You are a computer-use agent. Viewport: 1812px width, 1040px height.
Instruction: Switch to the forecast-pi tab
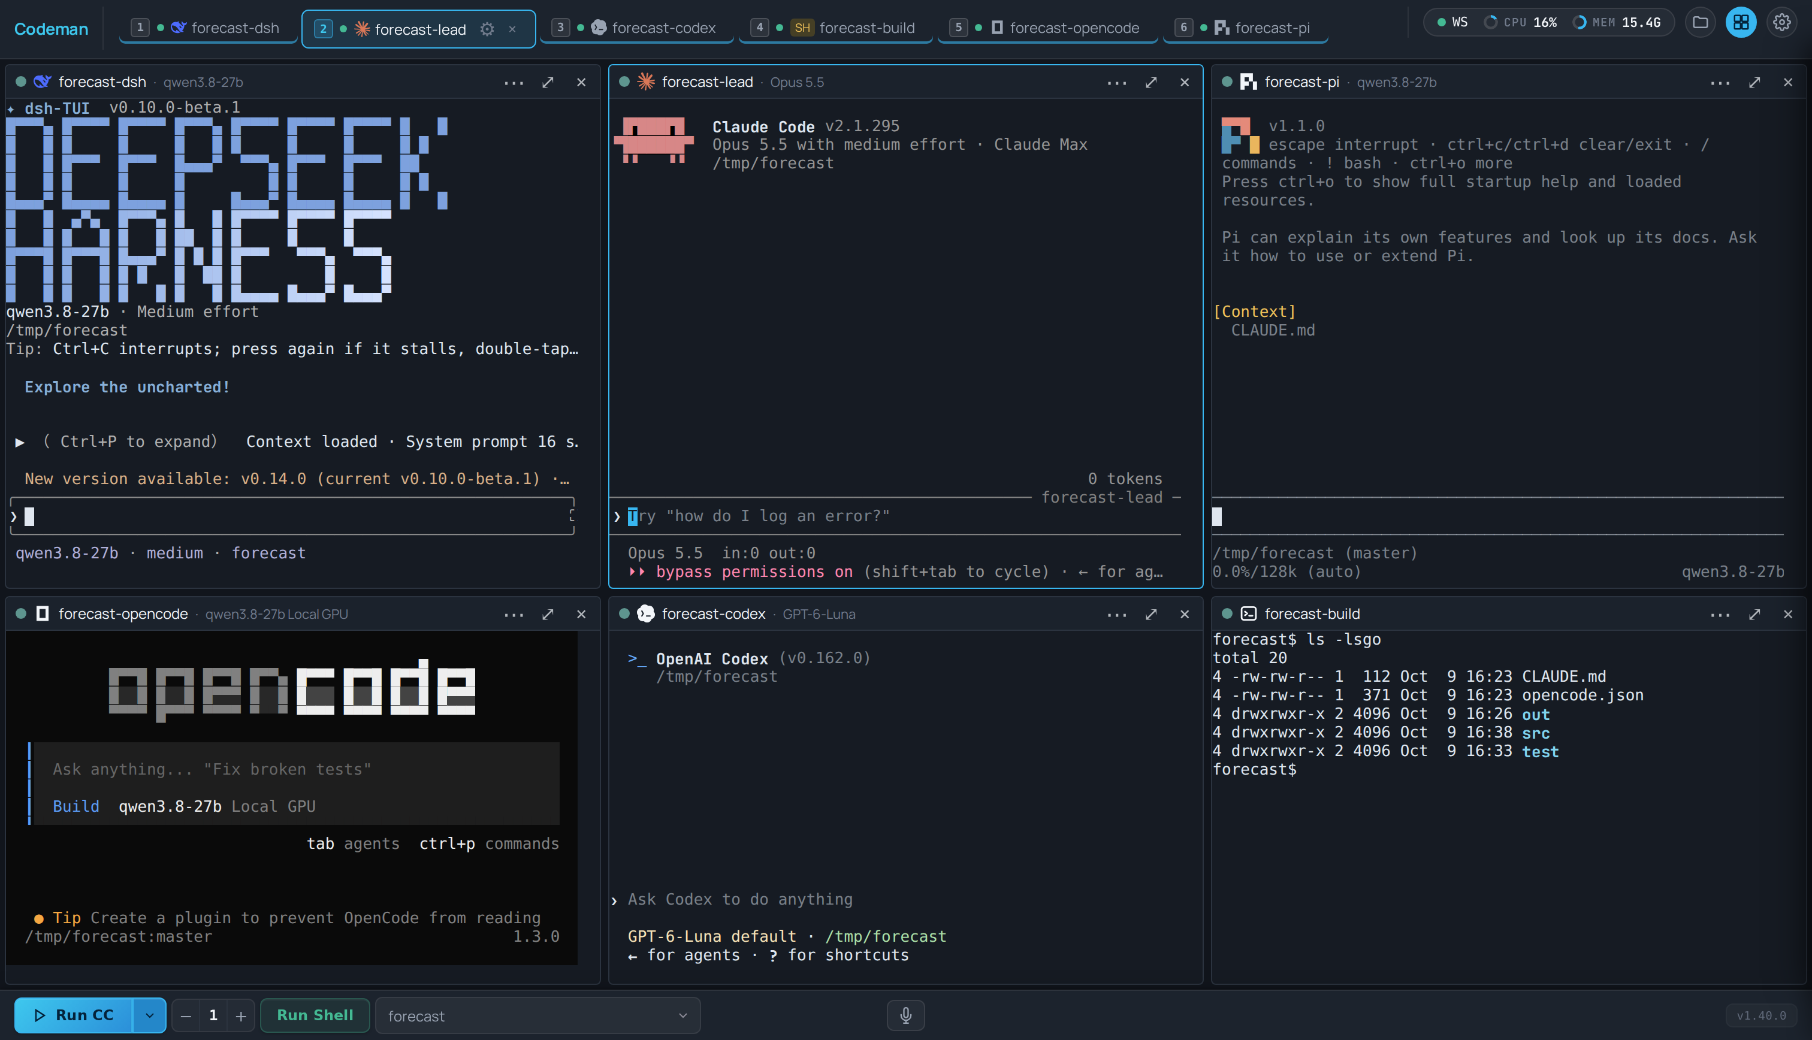1246,28
